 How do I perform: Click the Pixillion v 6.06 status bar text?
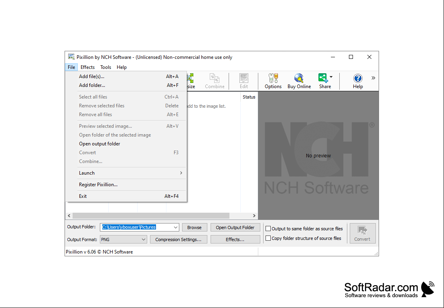pyautogui.click(x=99, y=252)
